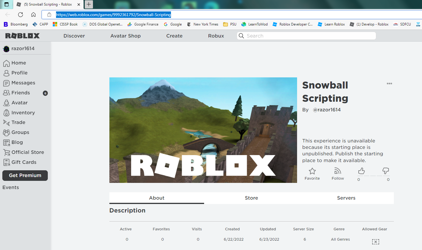Click the Favorite star icon
The height and width of the screenshot is (250, 422).
[312, 171]
